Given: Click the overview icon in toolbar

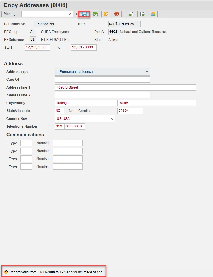Looking at the screenshot, I should (x=153, y=14).
